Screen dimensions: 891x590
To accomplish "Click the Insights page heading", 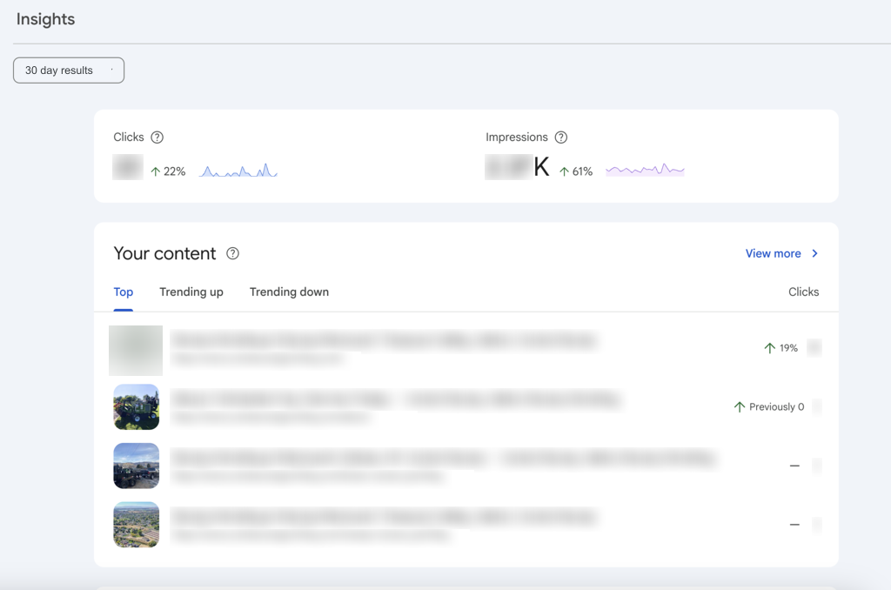I will 45,19.
